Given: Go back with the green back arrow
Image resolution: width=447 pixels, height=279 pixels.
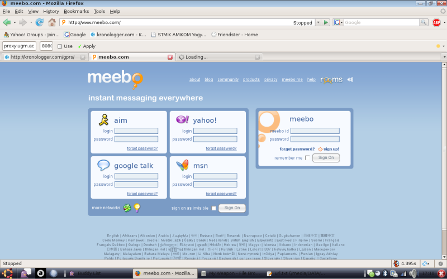Looking at the screenshot, I should 7,22.
